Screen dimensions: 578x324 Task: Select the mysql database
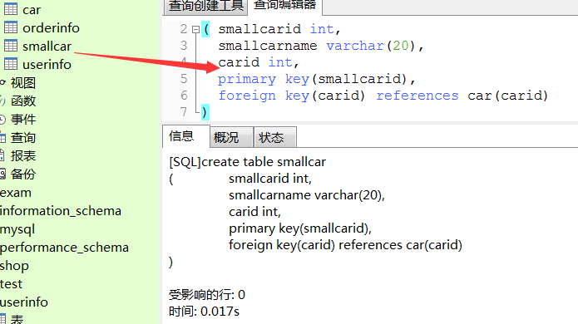[17, 229]
